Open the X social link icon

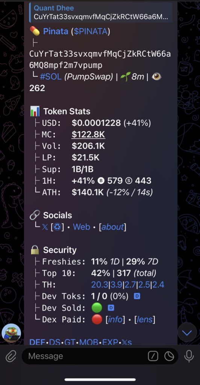(45, 227)
